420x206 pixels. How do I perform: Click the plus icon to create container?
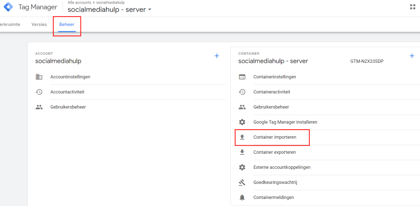click(x=412, y=56)
